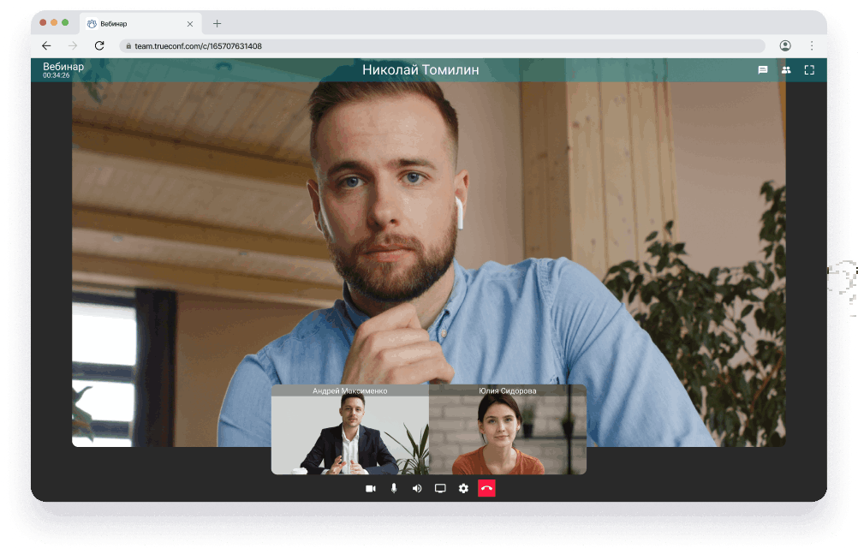Image resolution: width=858 pixels, height=554 pixels.
Task: Start screen sharing with the monitor icon
Action: (440, 488)
